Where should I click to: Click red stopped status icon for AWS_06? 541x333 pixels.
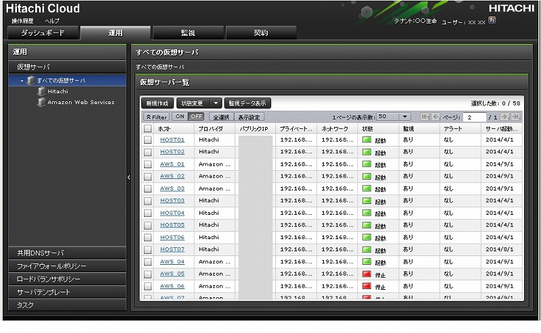tap(367, 286)
